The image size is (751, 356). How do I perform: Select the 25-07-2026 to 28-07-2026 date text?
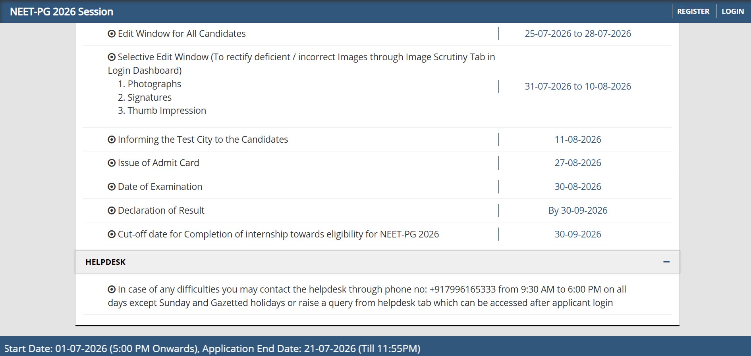click(578, 34)
